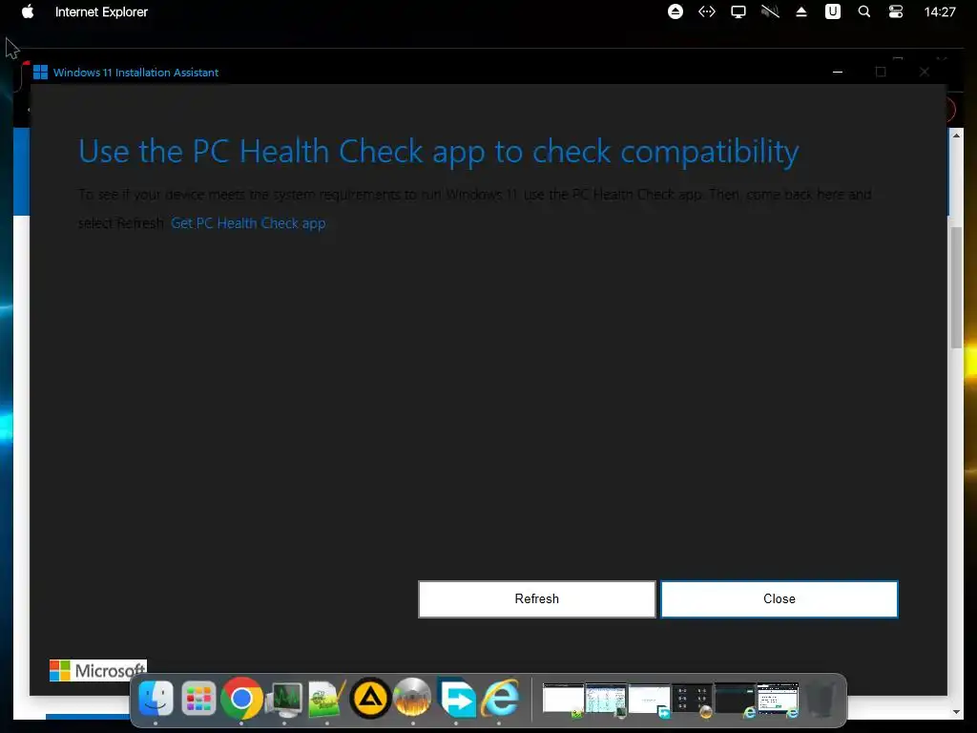Open Launchpad from the dock

coord(198,698)
